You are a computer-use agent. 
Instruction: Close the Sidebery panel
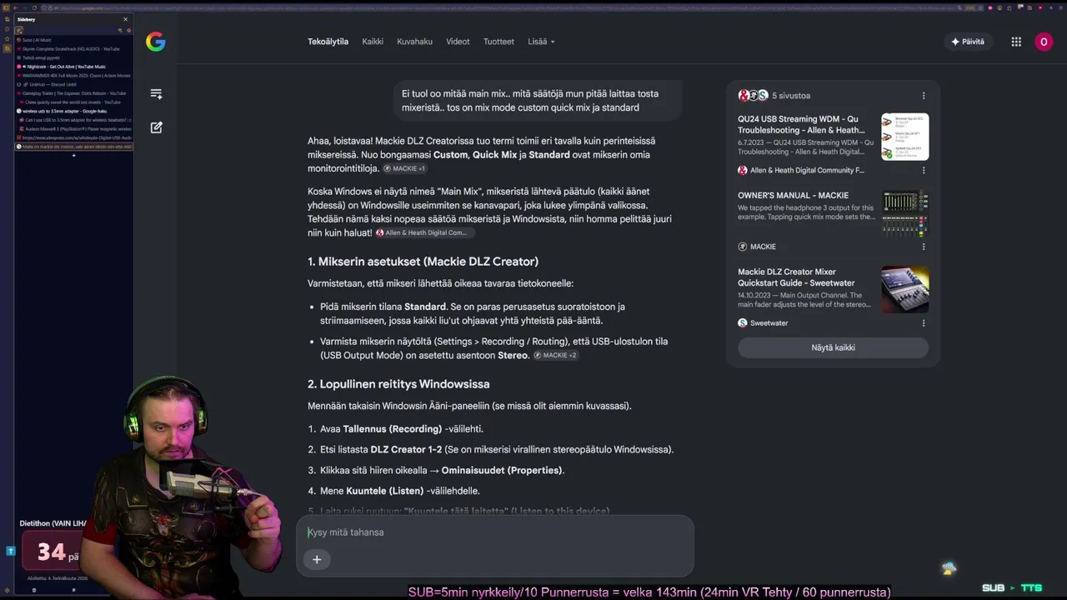tap(126, 19)
